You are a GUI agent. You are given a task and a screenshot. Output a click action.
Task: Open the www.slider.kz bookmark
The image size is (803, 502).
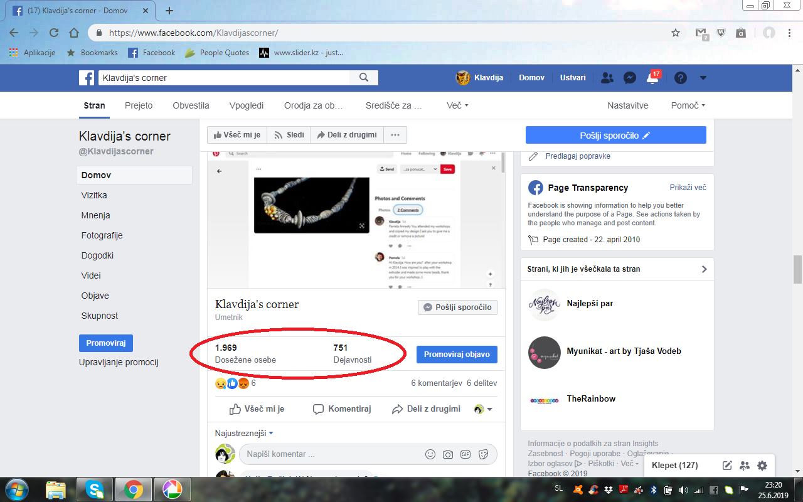pos(301,53)
